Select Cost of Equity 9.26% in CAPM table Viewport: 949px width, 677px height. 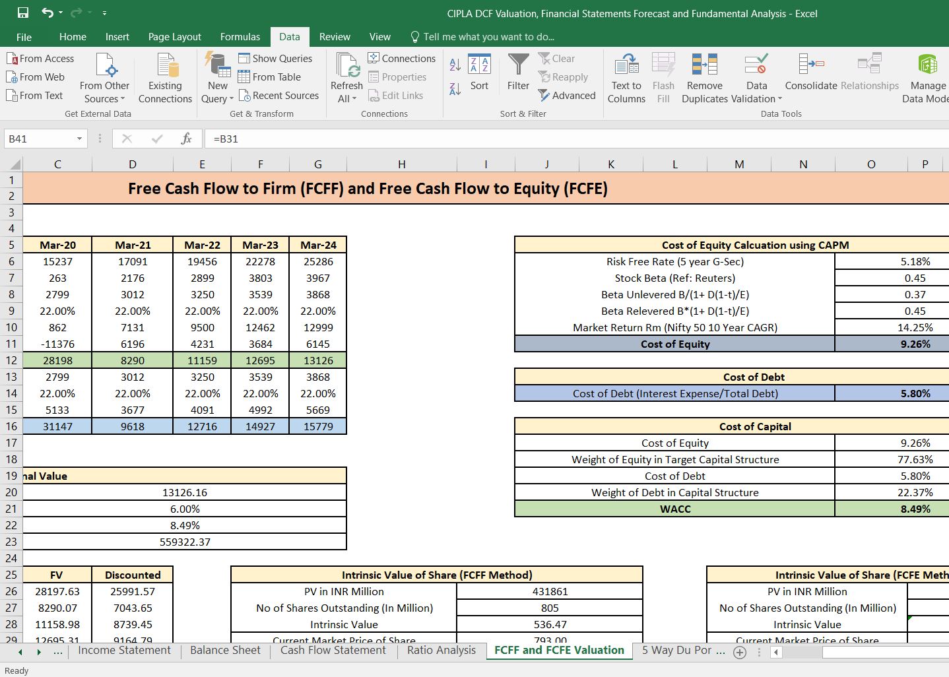click(892, 344)
